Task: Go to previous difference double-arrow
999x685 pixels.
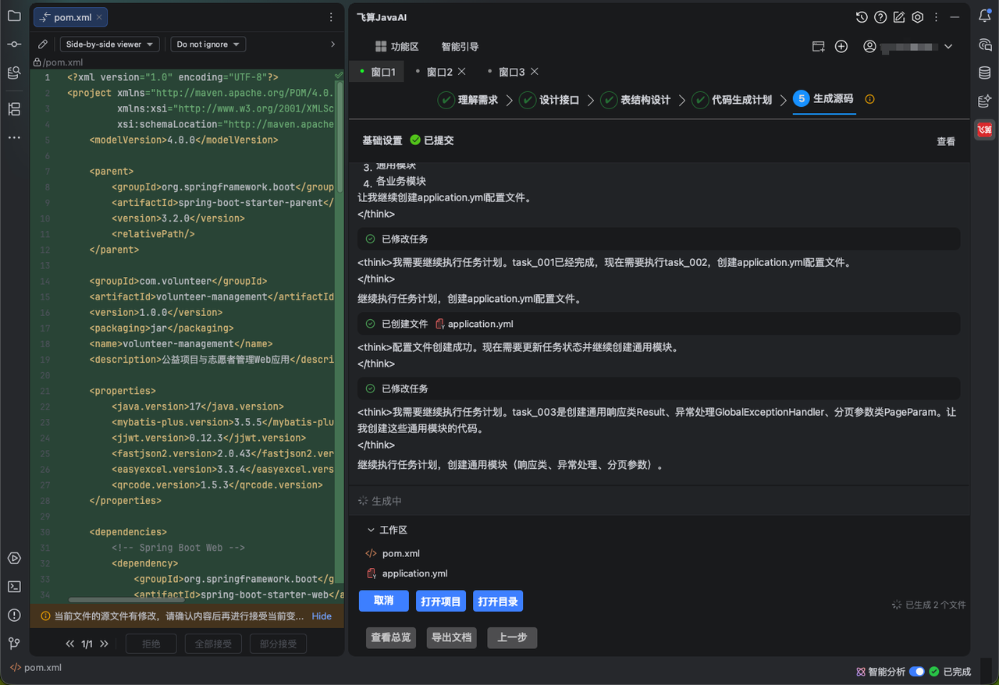Action: (70, 644)
